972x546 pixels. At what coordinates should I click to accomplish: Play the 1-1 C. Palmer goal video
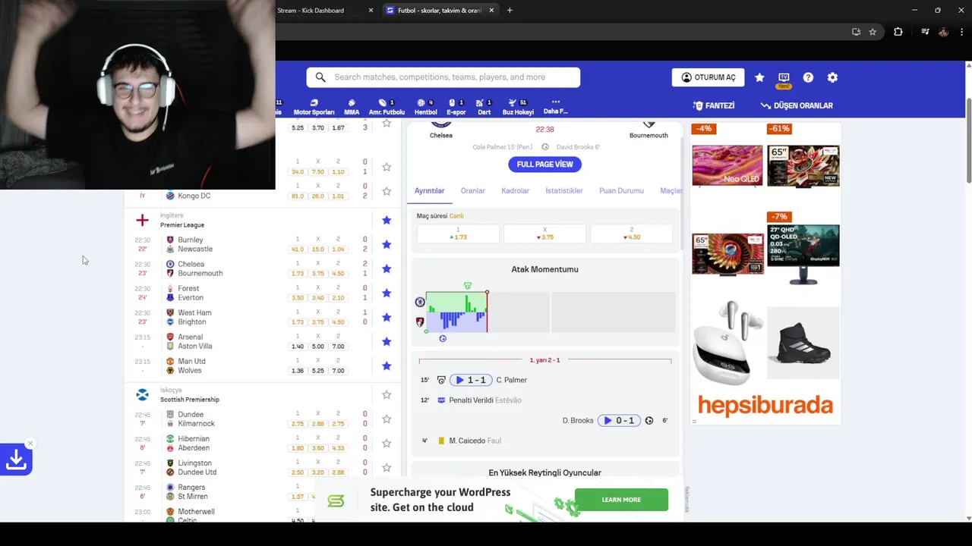click(x=471, y=380)
